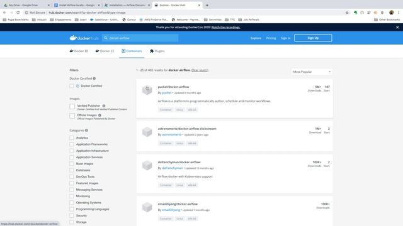This screenshot has width=403, height=226.
Task: Switch to Docker CE tab
Action: pyautogui.click(x=105, y=51)
